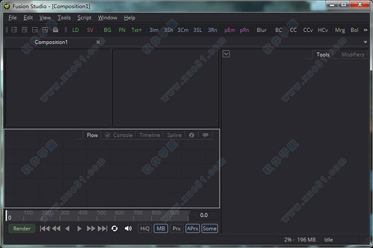The width and height of the screenshot is (373, 248).
Task: Mute audio with the speaker icon
Action: pos(128,229)
